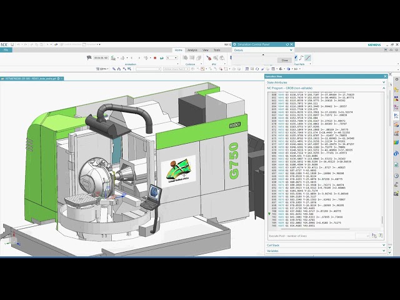Click the rotate view circle icon
Image resolution: width=400 pixels, height=300 pixels.
click(257, 69)
